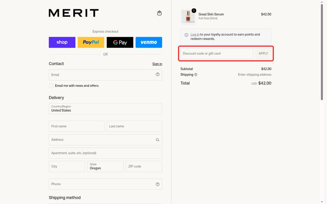Click the Sign in link
The width and height of the screenshot is (327, 204).
point(157,64)
